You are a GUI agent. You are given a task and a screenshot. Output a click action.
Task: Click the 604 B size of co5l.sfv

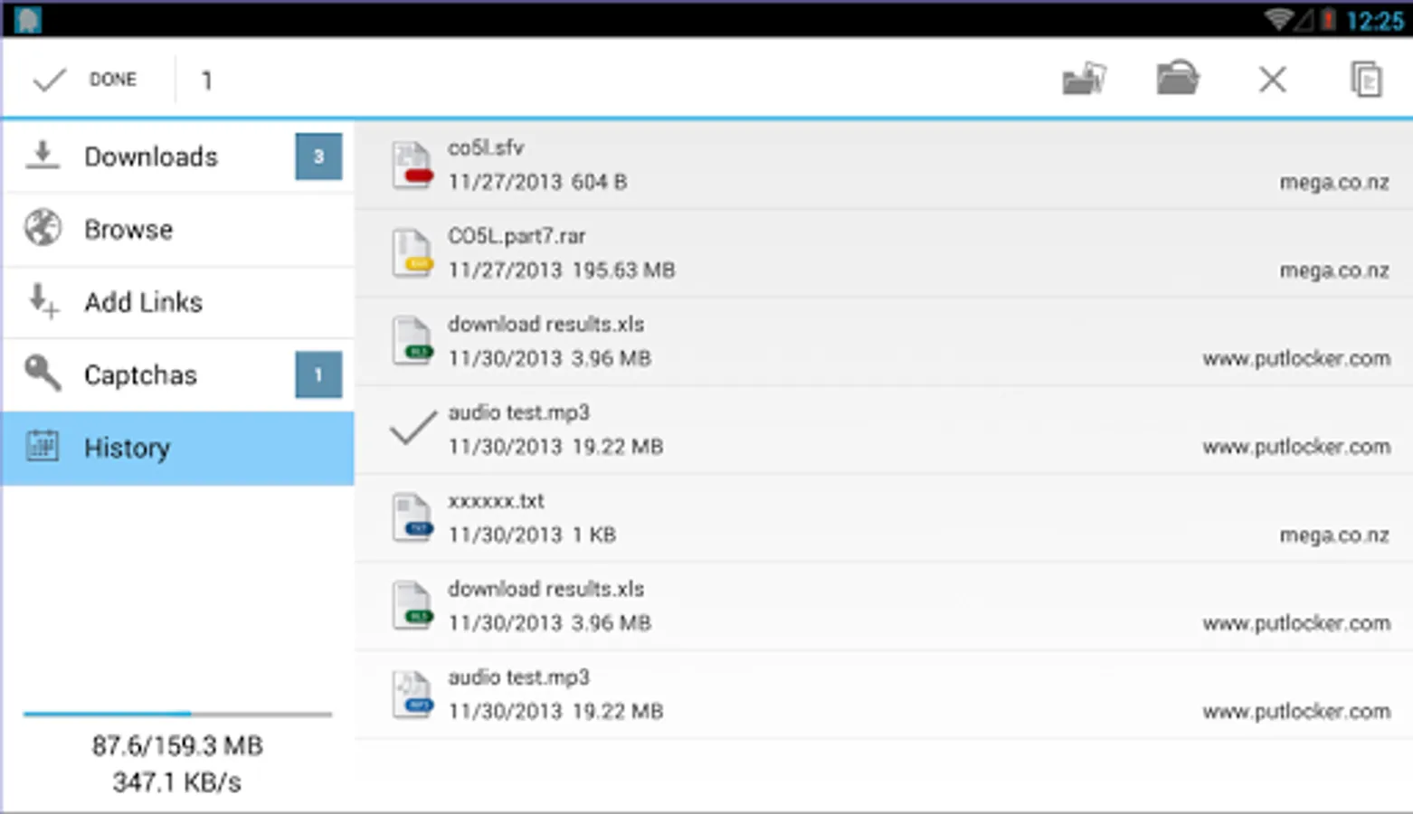[599, 182]
